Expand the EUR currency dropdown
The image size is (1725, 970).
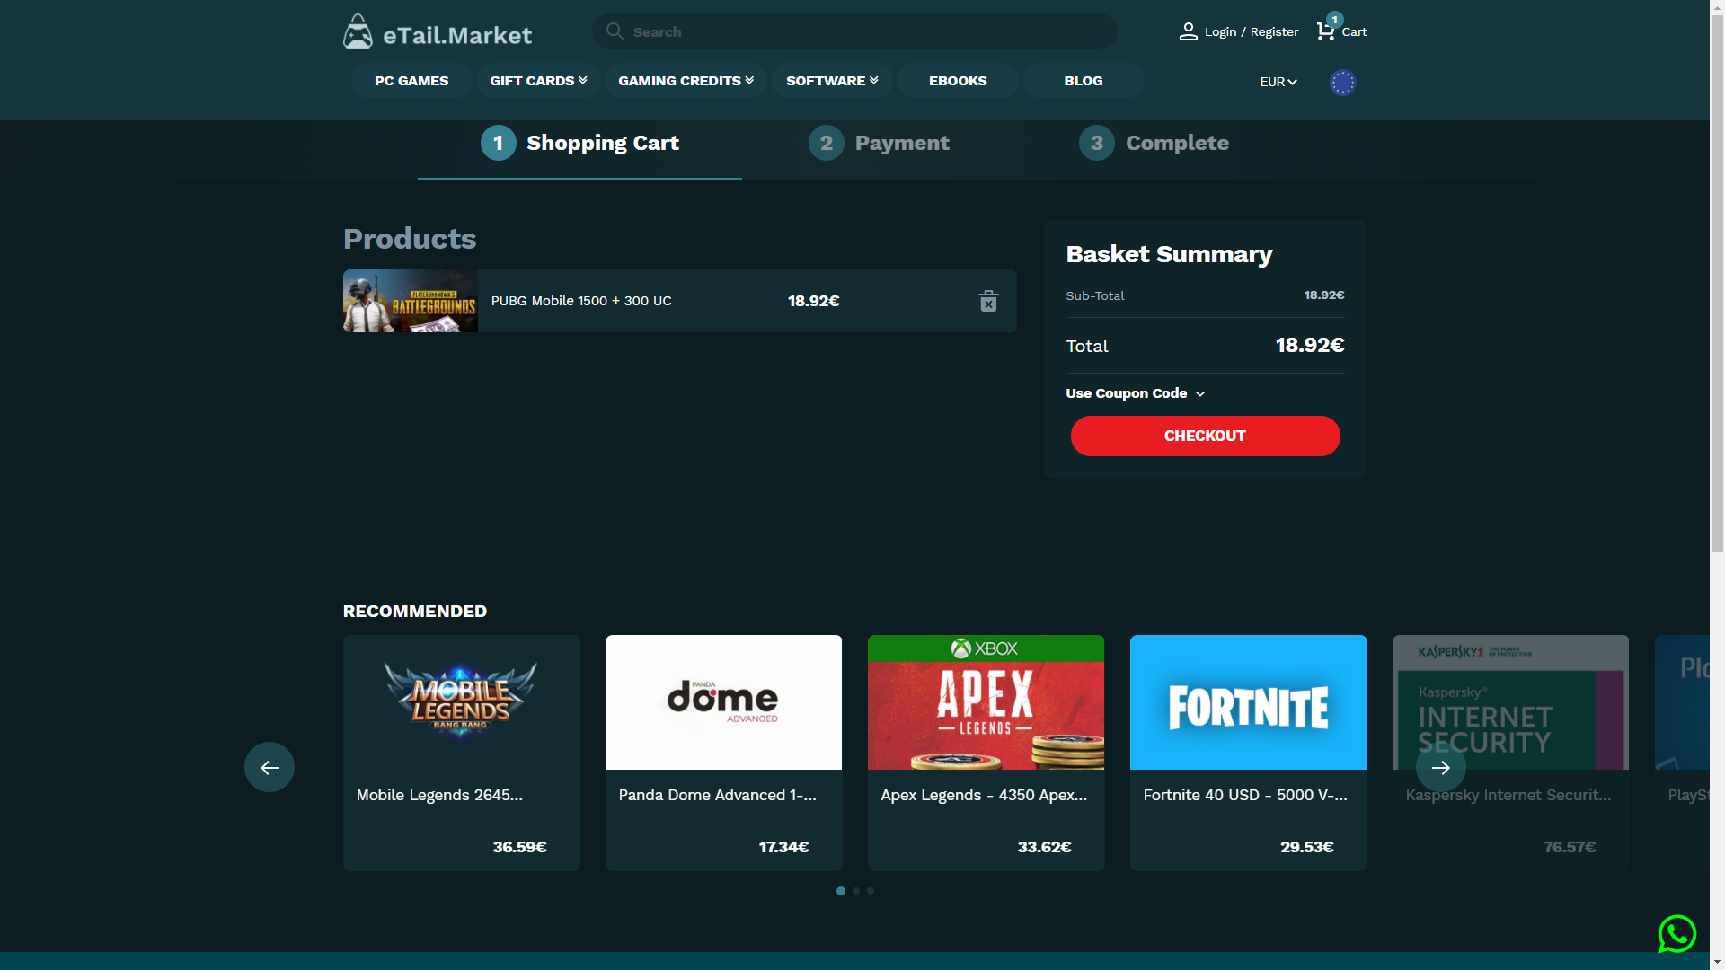pyautogui.click(x=1278, y=82)
